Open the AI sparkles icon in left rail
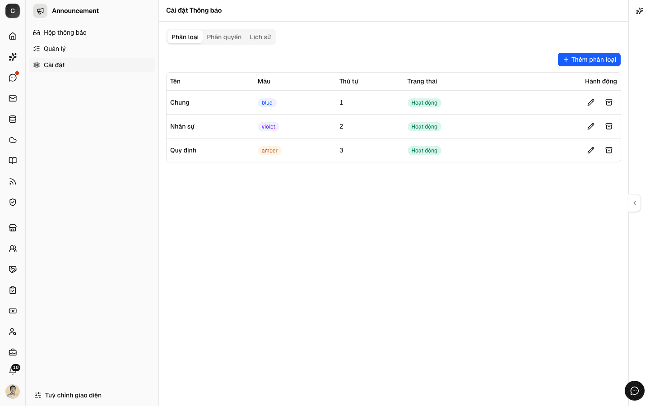This screenshot has height=406, width=650. click(13, 57)
